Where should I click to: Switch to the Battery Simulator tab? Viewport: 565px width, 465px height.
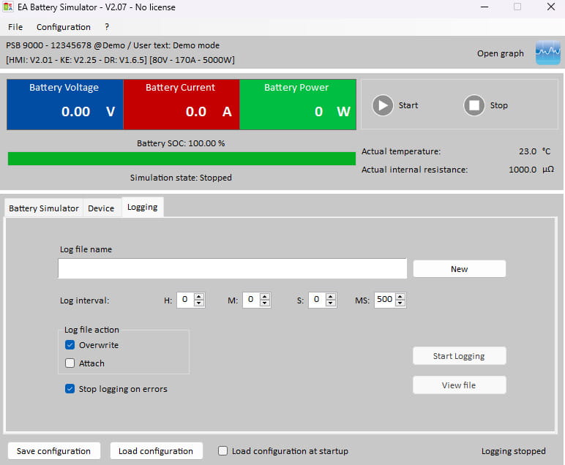click(44, 208)
